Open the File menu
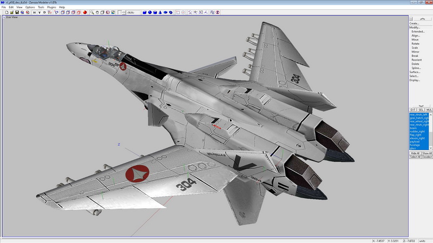 4,7
